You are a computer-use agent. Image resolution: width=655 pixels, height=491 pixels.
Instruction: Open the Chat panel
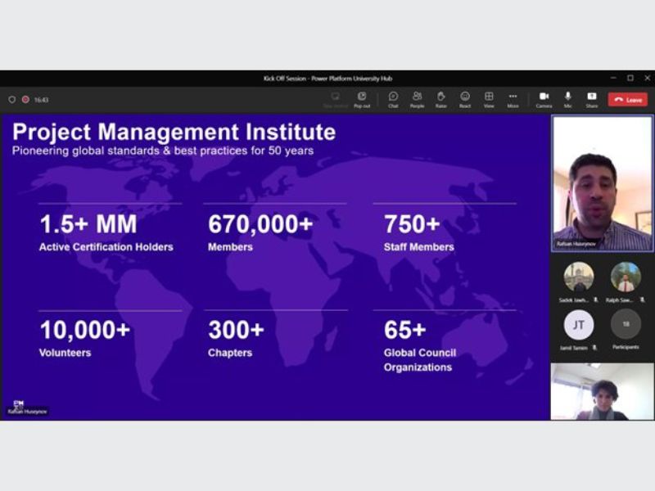tap(393, 100)
